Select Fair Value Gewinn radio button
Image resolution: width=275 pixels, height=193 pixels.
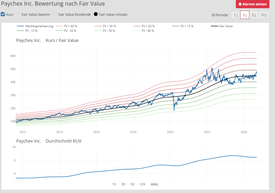tap(19, 14)
